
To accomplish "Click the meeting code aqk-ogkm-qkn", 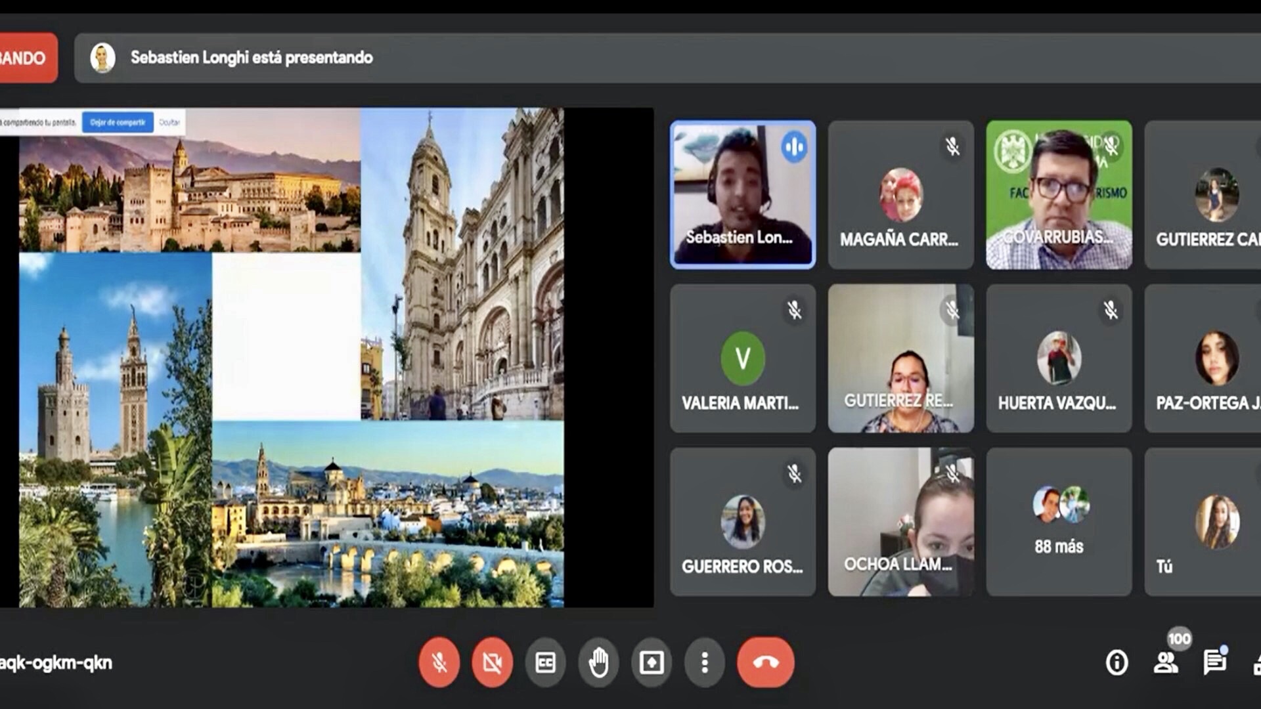I will point(56,663).
